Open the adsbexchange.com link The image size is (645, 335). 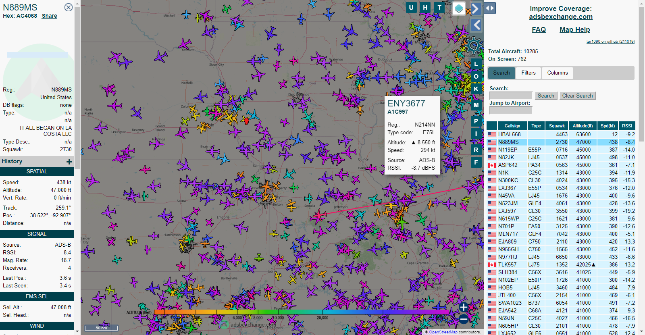tap(561, 17)
